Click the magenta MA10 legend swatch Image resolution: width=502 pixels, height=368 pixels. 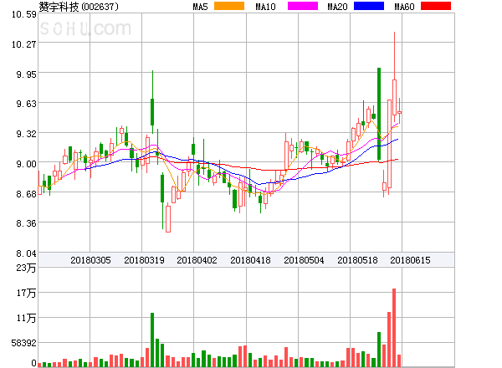click(303, 6)
